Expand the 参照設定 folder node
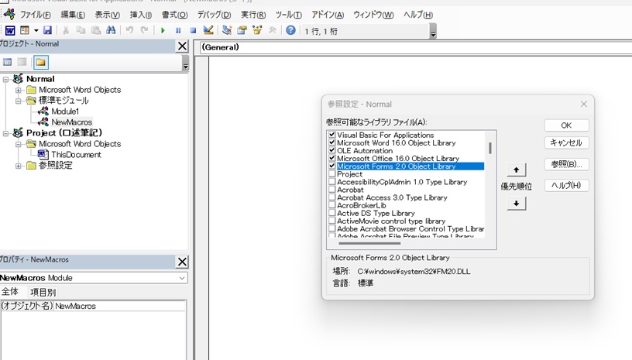Image resolution: width=632 pixels, height=360 pixels. click(18, 166)
